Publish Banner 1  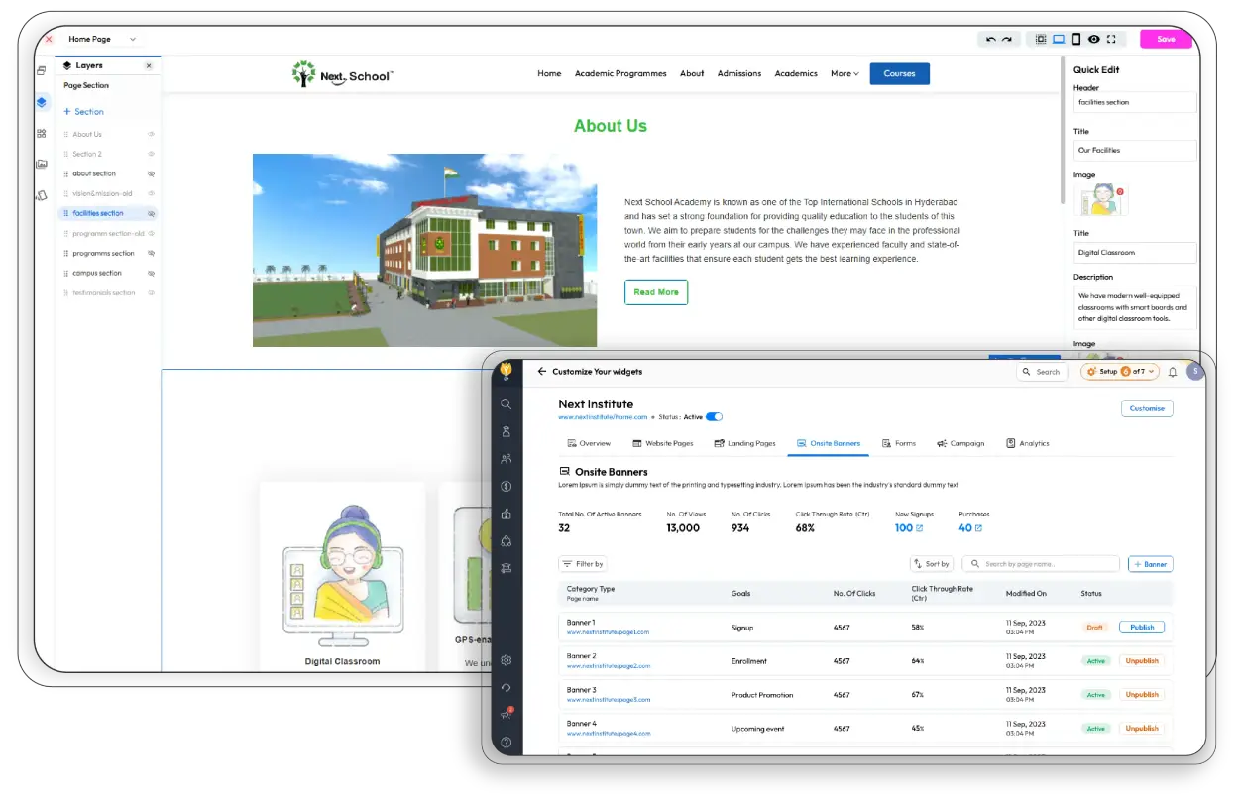click(1142, 627)
